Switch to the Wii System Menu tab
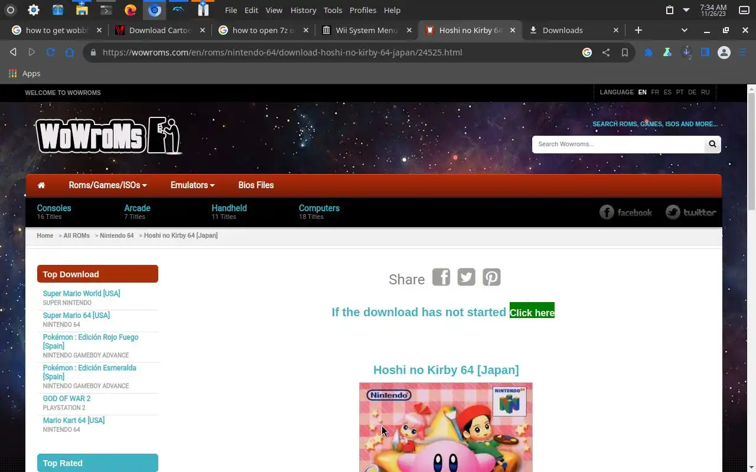Image resolution: width=756 pixels, height=472 pixels. [366, 30]
